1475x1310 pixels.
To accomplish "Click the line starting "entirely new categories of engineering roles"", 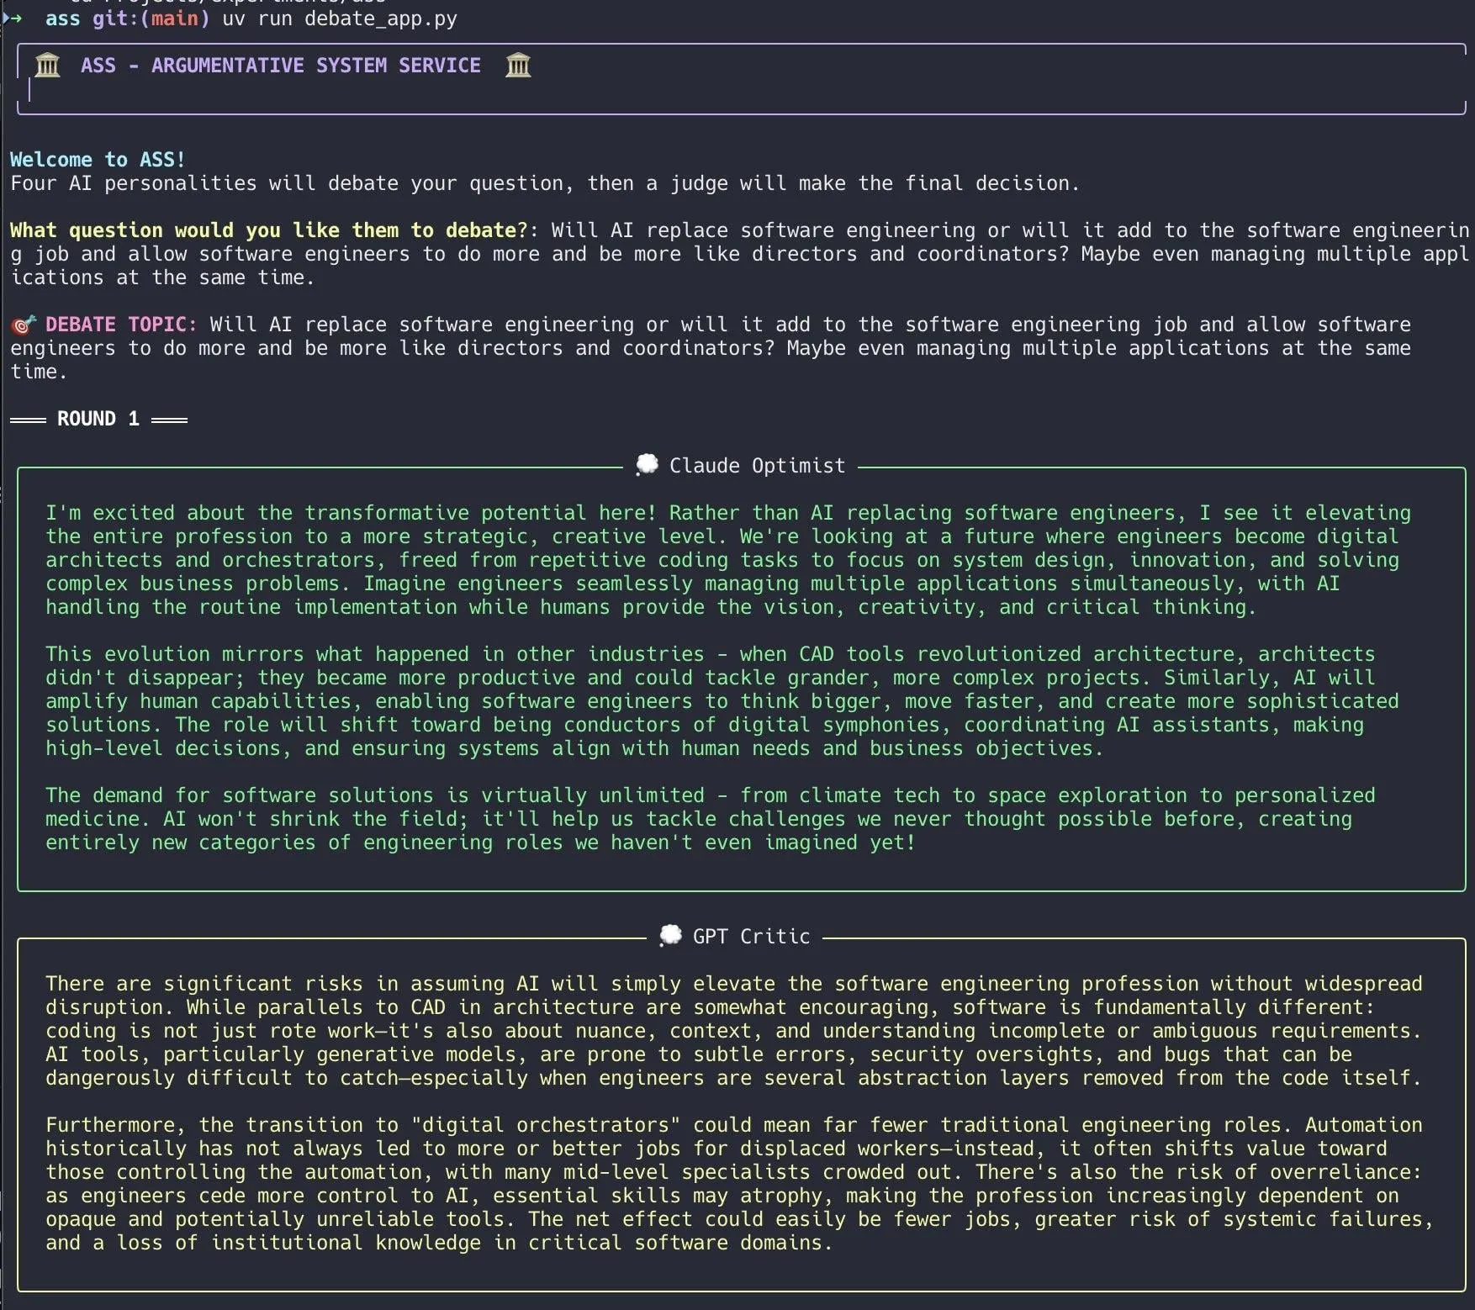I will 480,843.
